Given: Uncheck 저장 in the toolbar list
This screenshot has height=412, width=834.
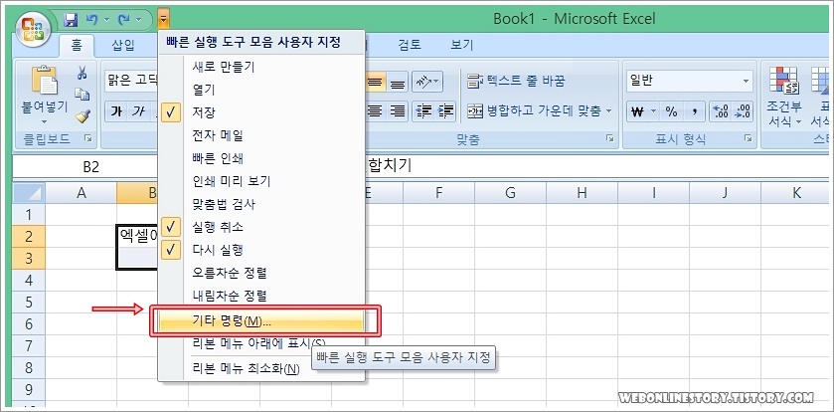Looking at the screenshot, I should (x=261, y=112).
